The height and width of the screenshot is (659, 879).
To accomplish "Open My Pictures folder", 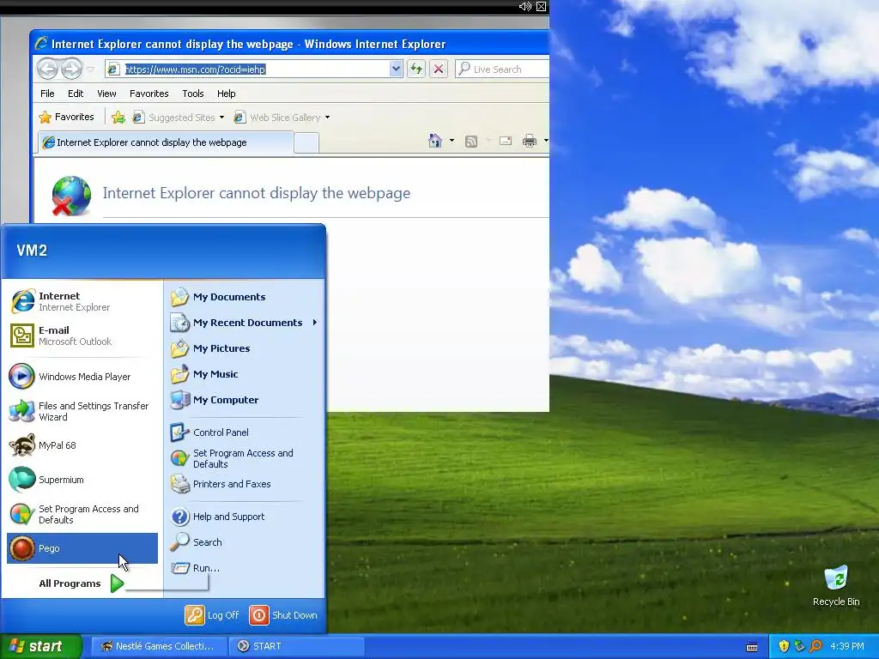I will coord(245,348).
